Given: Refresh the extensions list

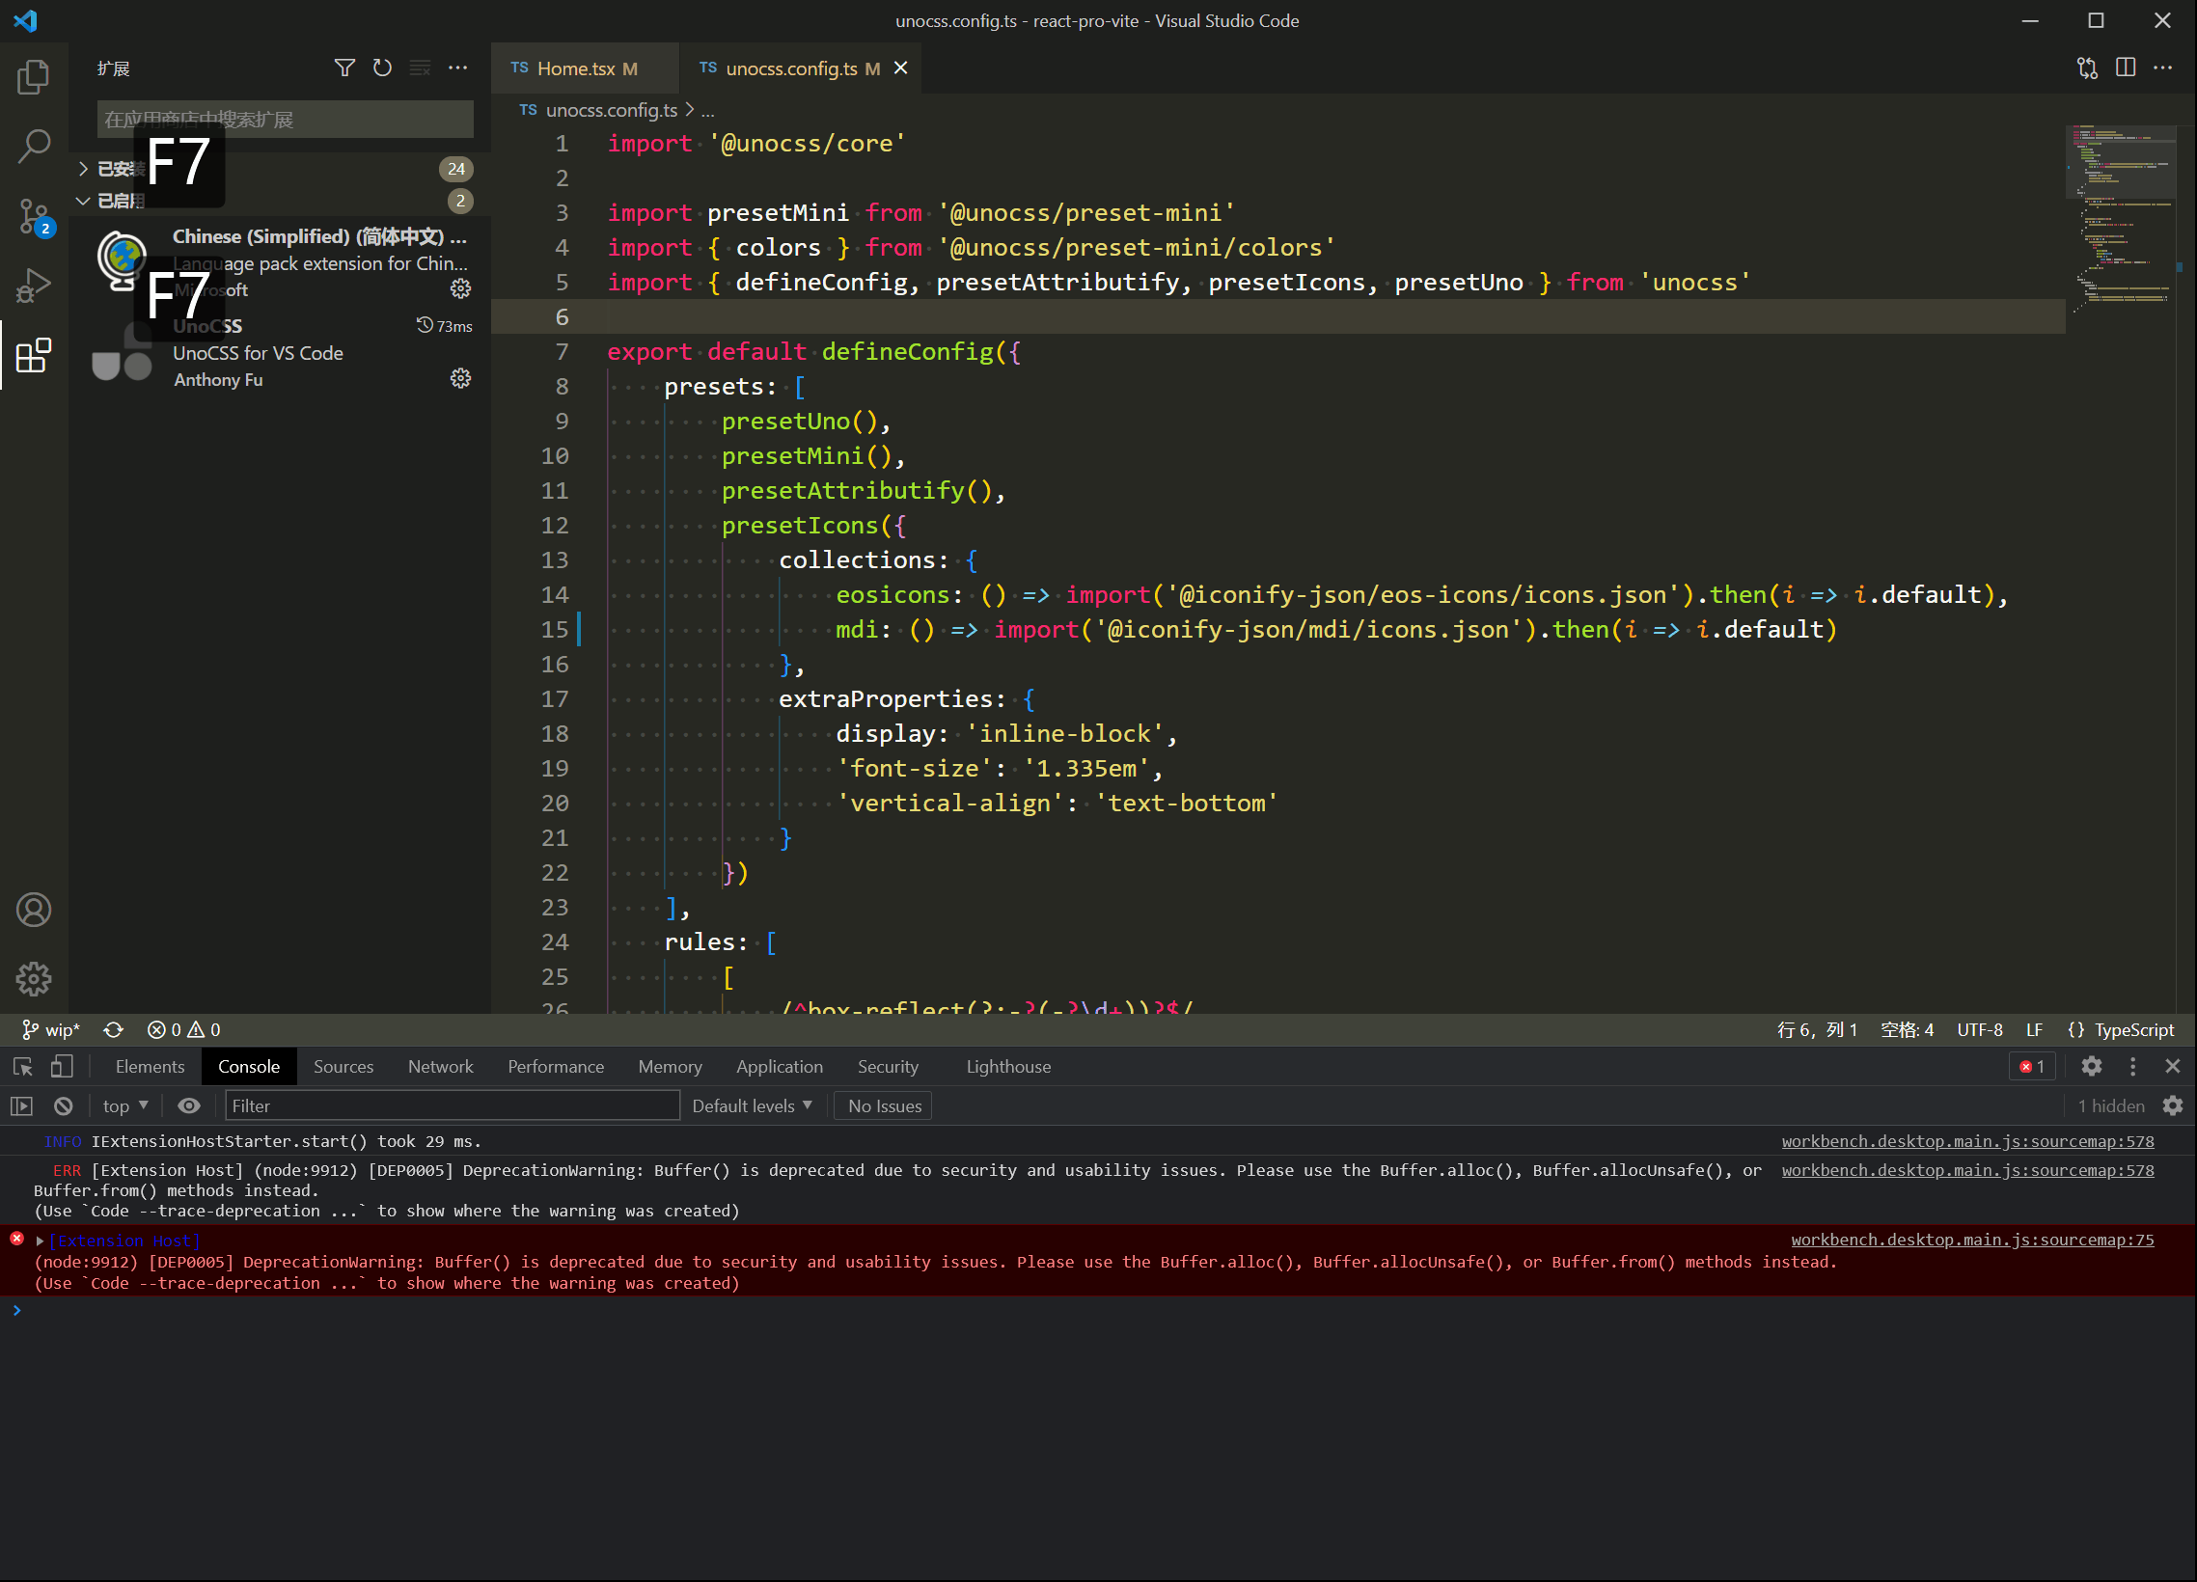Looking at the screenshot, I should 383,68.
